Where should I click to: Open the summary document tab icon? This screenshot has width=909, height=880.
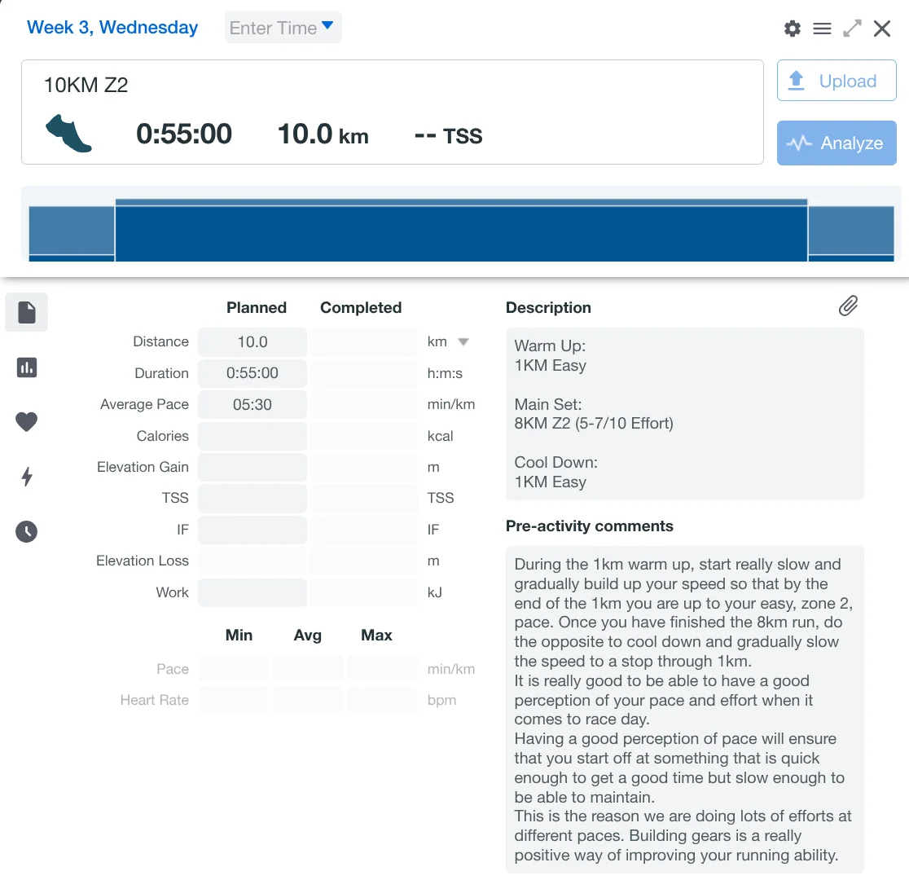tap(27, 312)
